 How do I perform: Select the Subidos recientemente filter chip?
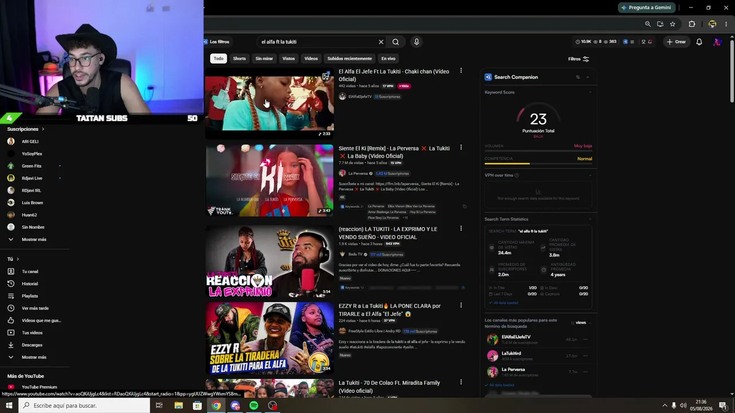350,59
